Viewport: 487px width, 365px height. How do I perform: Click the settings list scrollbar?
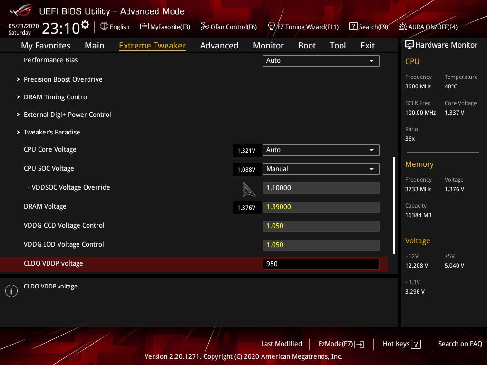(394, 205)
